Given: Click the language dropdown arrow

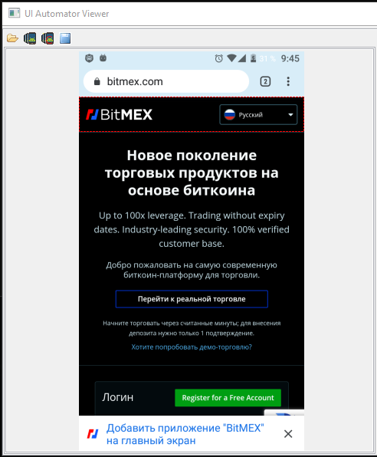Looking at the screenshot, I should [290, 115].
